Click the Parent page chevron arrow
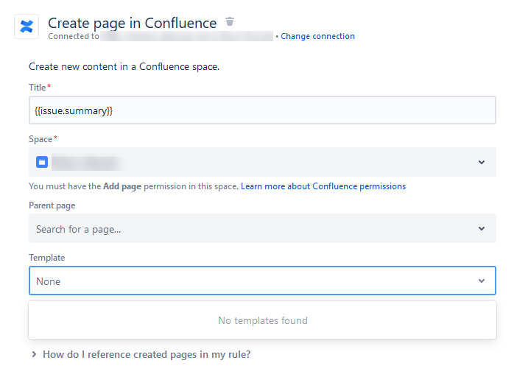This screenshot has width=528, height=377. coord(482,228)
